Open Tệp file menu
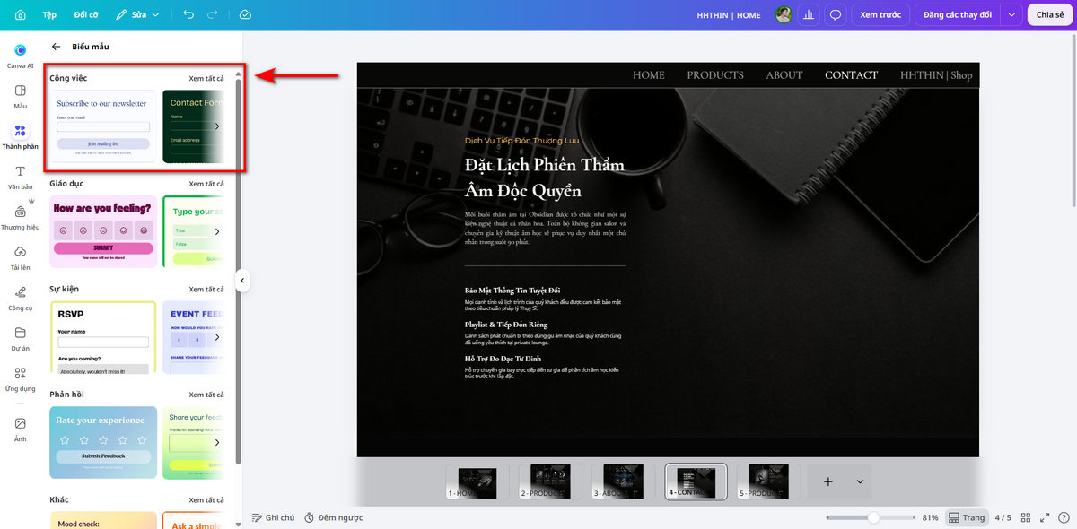This screenshot has height=529, width=1077. coord(49,15)
